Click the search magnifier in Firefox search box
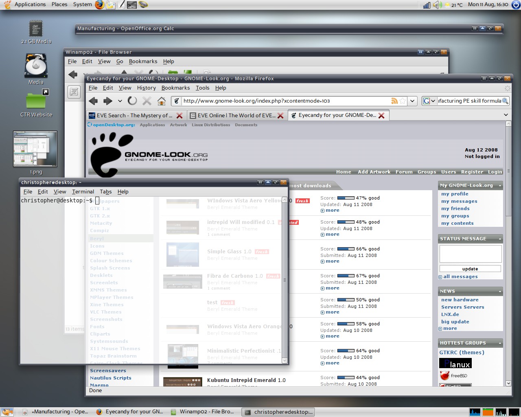This screenshot has width=521, height=417. pyautogui.click(x=505, y=101)
